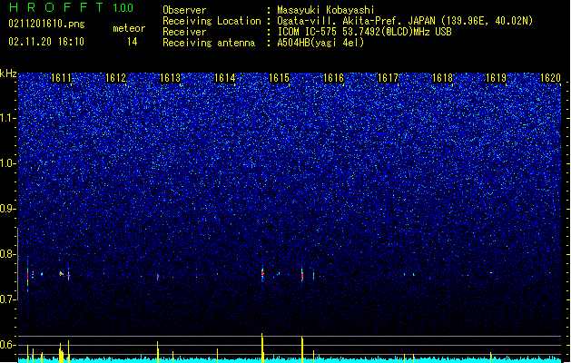Select the yellow power spike between 1618 and 1619

point(490,357)
